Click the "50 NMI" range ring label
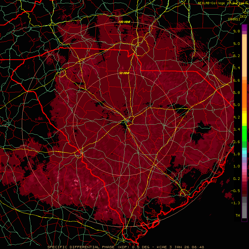249x249 pixels. pos(124,73)
